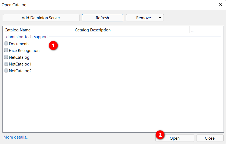Viewport: 226px width, 144px height.
Task: Open the More details... link
Action: pyautogui.click(x=16, y=137)
